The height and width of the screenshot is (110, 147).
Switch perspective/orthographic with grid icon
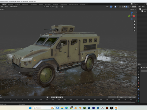tap(134, 31)
